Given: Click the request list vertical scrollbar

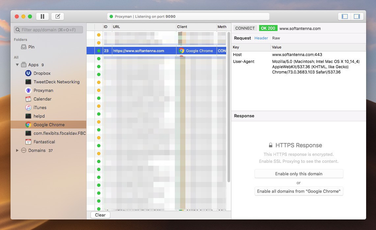Looking at the screenshot, I should point(228,107).
